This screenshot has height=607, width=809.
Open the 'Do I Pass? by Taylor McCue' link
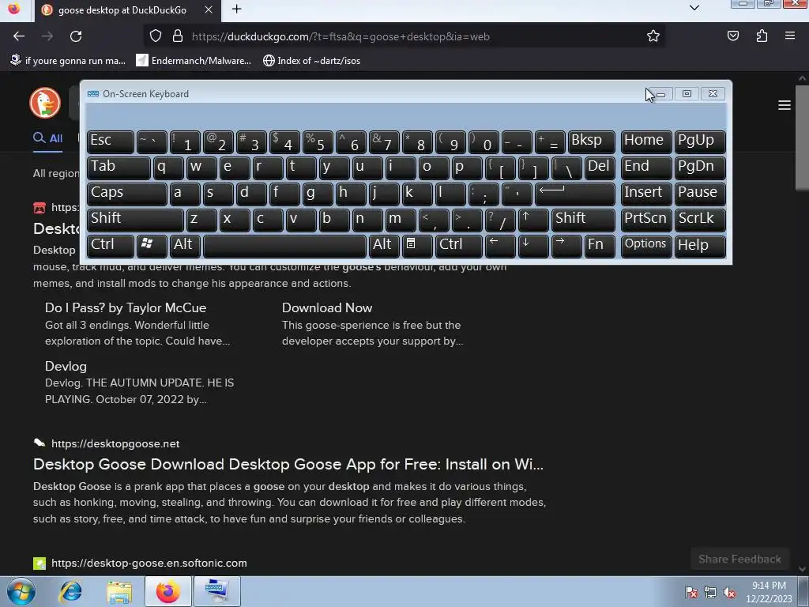click(126, 307)
